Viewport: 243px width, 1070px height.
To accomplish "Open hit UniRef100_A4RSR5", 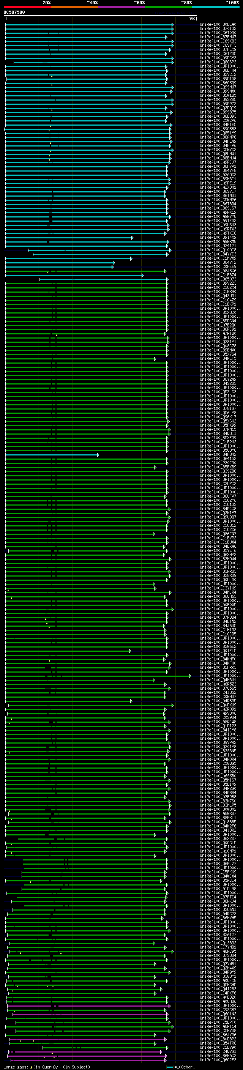I will point(218,700).
